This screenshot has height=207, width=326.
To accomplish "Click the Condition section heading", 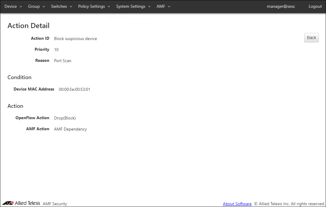I will (19, 77).
